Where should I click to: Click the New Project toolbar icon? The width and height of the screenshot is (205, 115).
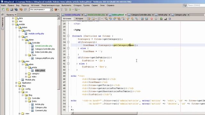(x=8, y=10)
